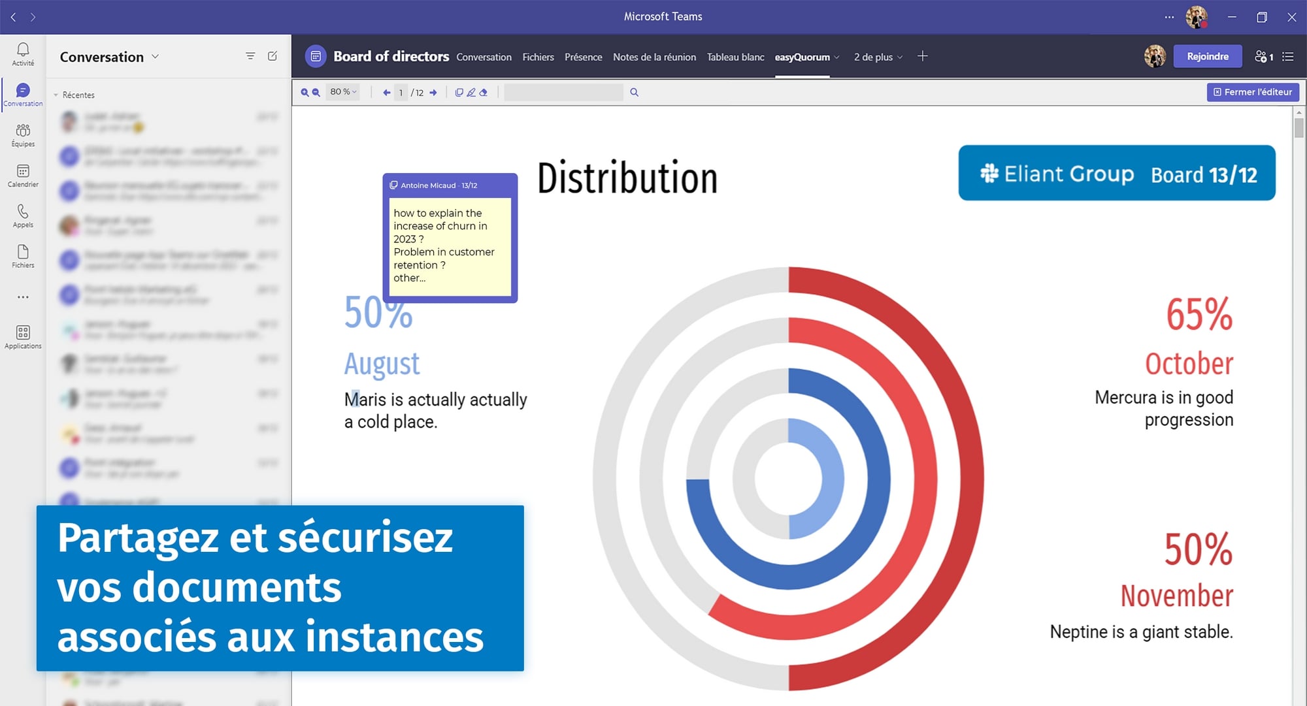Switch to the Tableau blanc tab

click(x=735, y=57)
